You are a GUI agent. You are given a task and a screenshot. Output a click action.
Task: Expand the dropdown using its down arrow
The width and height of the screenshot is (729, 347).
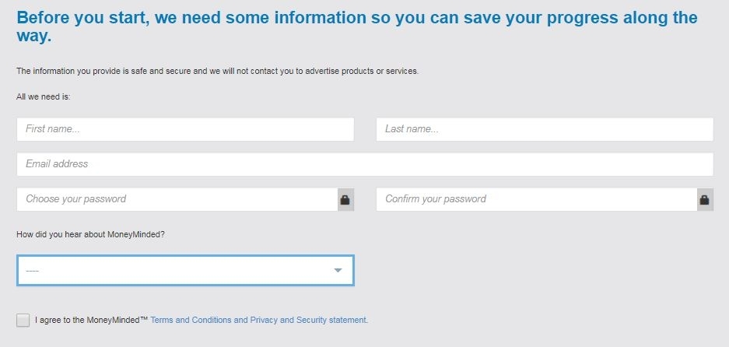tap(338, 270)
